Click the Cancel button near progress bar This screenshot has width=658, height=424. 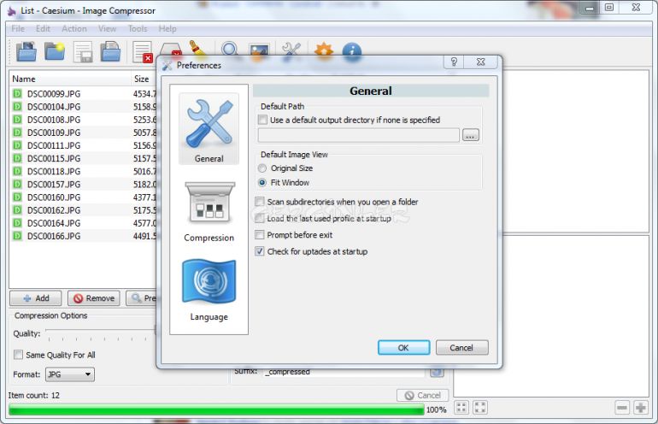point(423,395)
